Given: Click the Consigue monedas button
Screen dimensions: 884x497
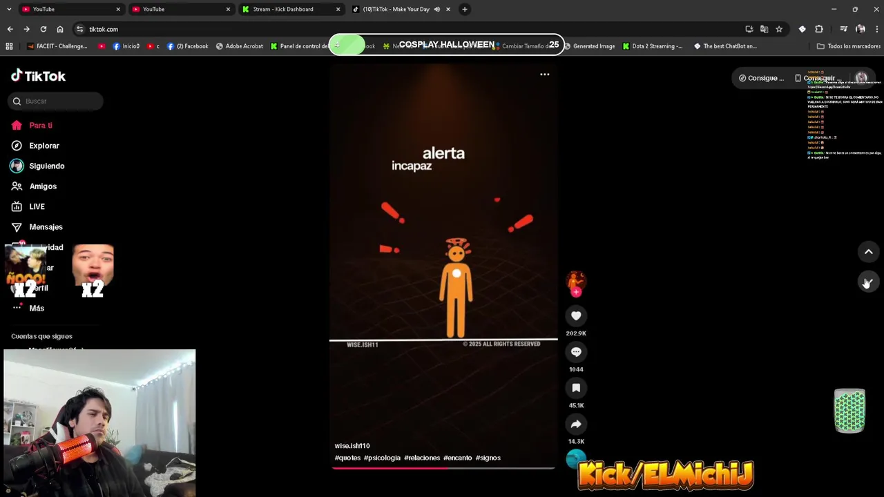Looking at the screenshot, I should tap(761, 78).
